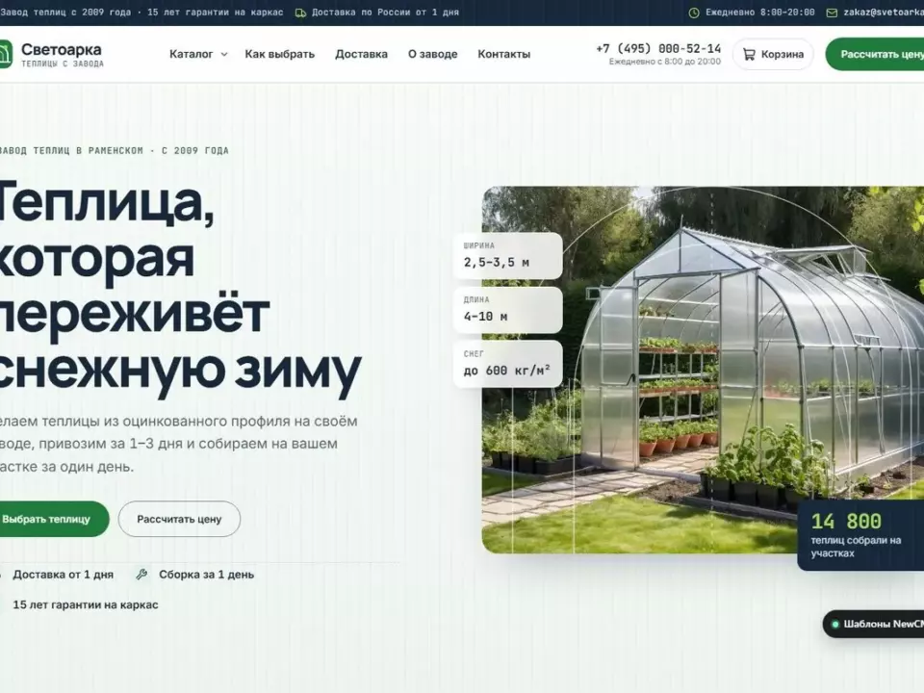Click the Сборка за 1 день text
This screenshot has height=693, width=924.
206,575
